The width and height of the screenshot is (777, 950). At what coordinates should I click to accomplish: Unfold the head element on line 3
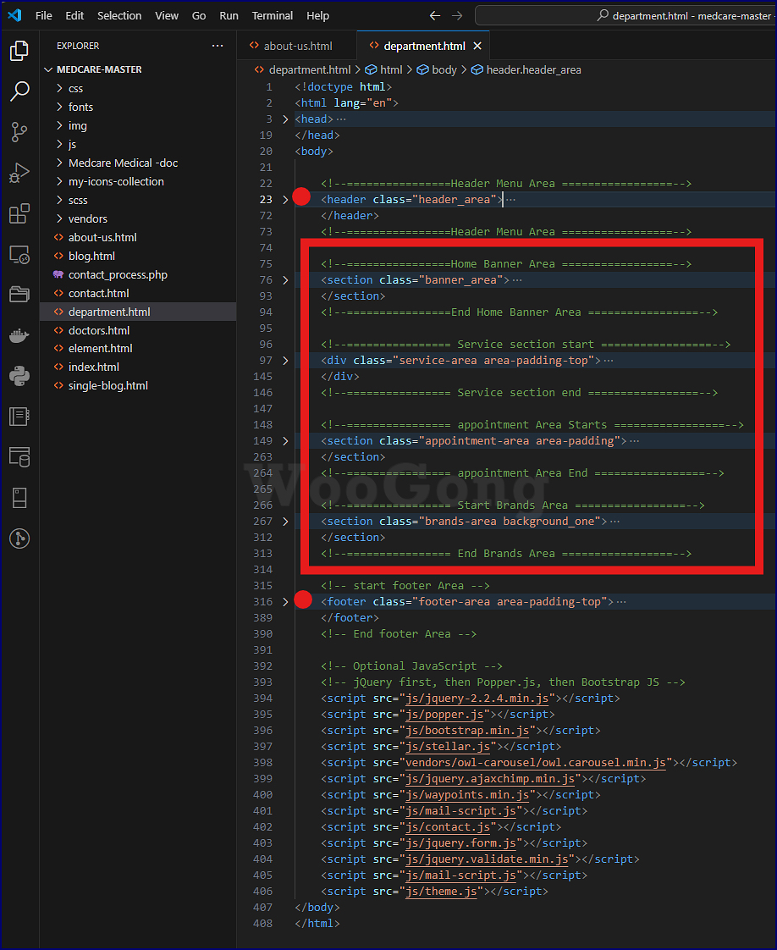point(285,119)
